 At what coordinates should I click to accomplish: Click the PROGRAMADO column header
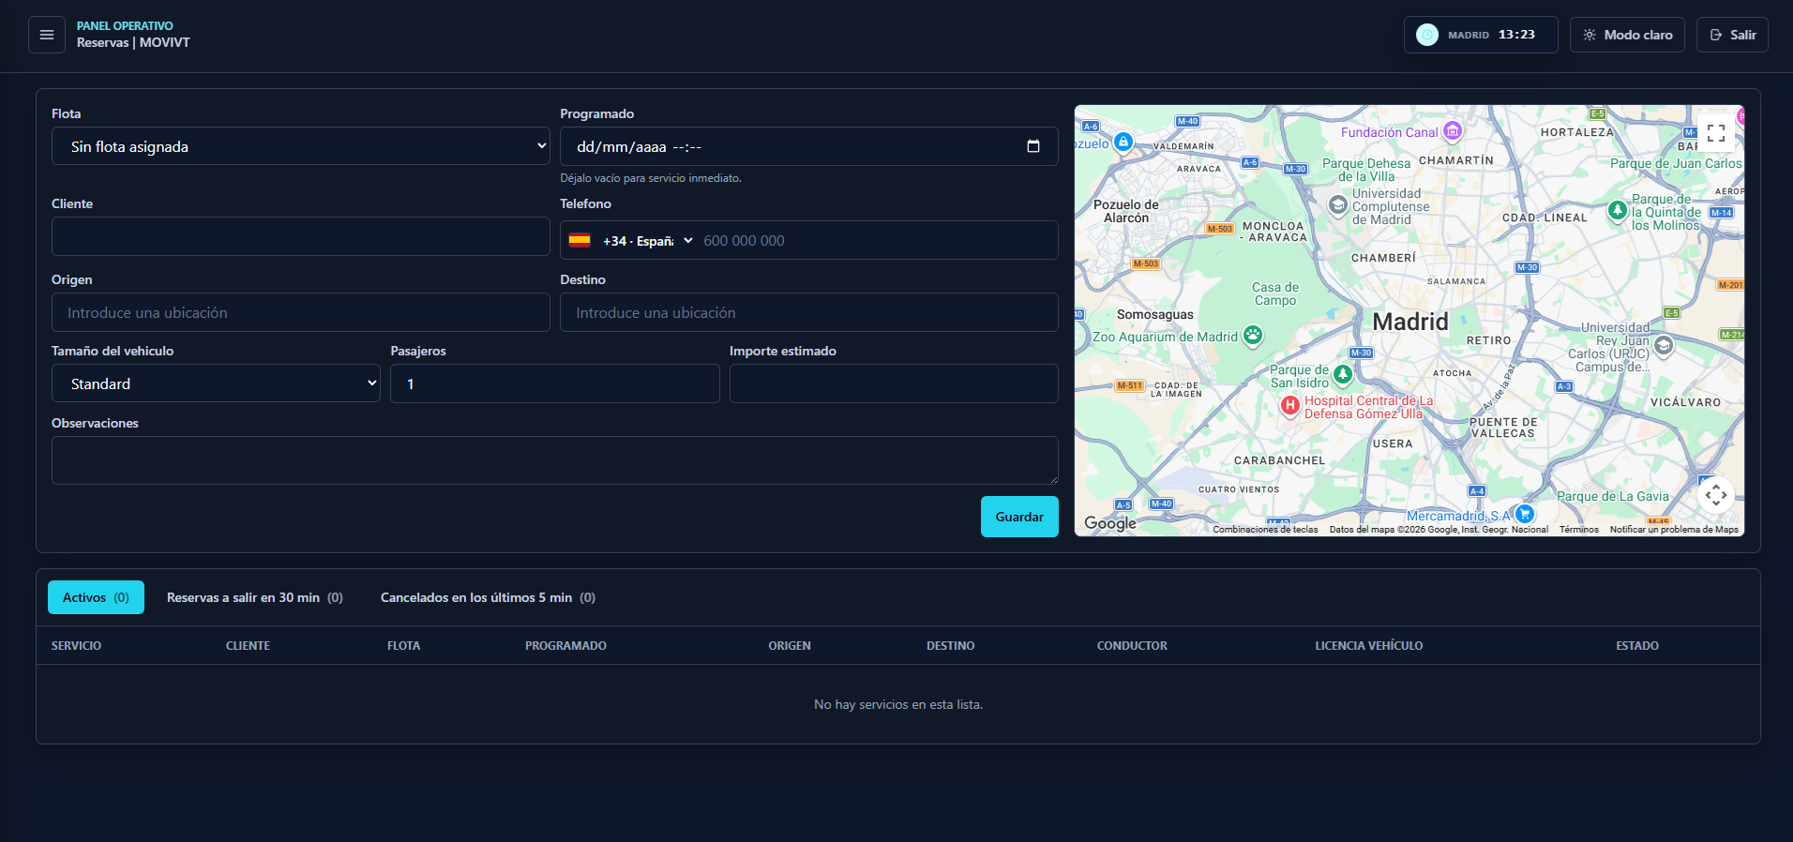(565, 646)
